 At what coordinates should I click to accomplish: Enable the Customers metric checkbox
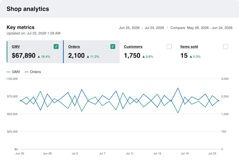coord(169,46)
